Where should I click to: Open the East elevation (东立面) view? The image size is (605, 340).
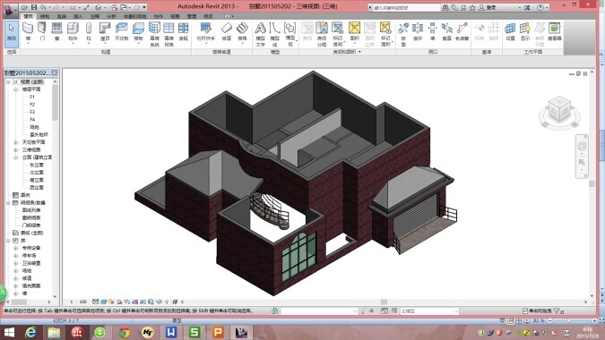(37, 165)
